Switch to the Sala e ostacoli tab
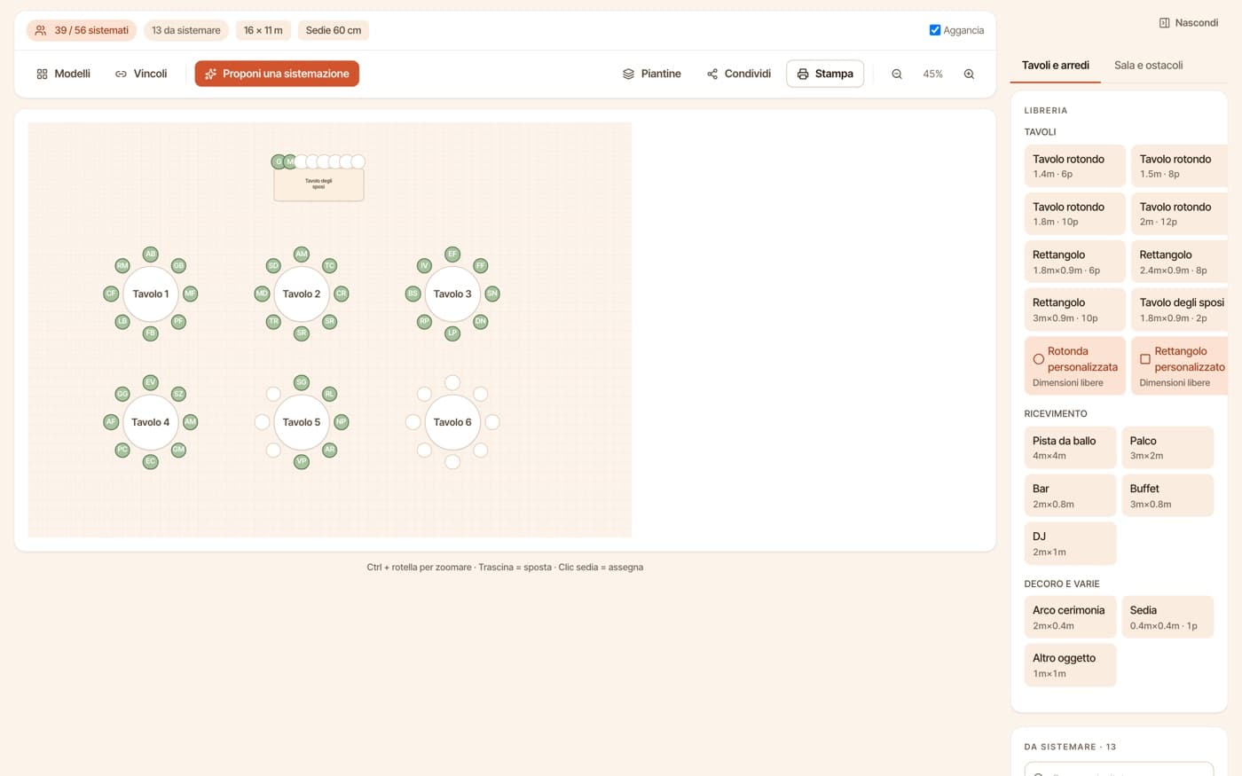 [1148, 66]
